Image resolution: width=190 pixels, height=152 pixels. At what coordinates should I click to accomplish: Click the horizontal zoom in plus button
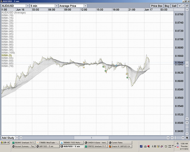183,138
